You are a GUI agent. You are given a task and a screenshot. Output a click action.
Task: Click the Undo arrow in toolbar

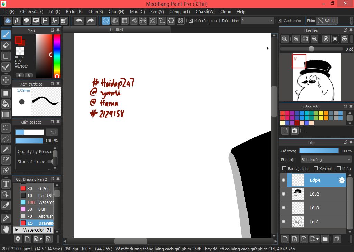point(79,21)
